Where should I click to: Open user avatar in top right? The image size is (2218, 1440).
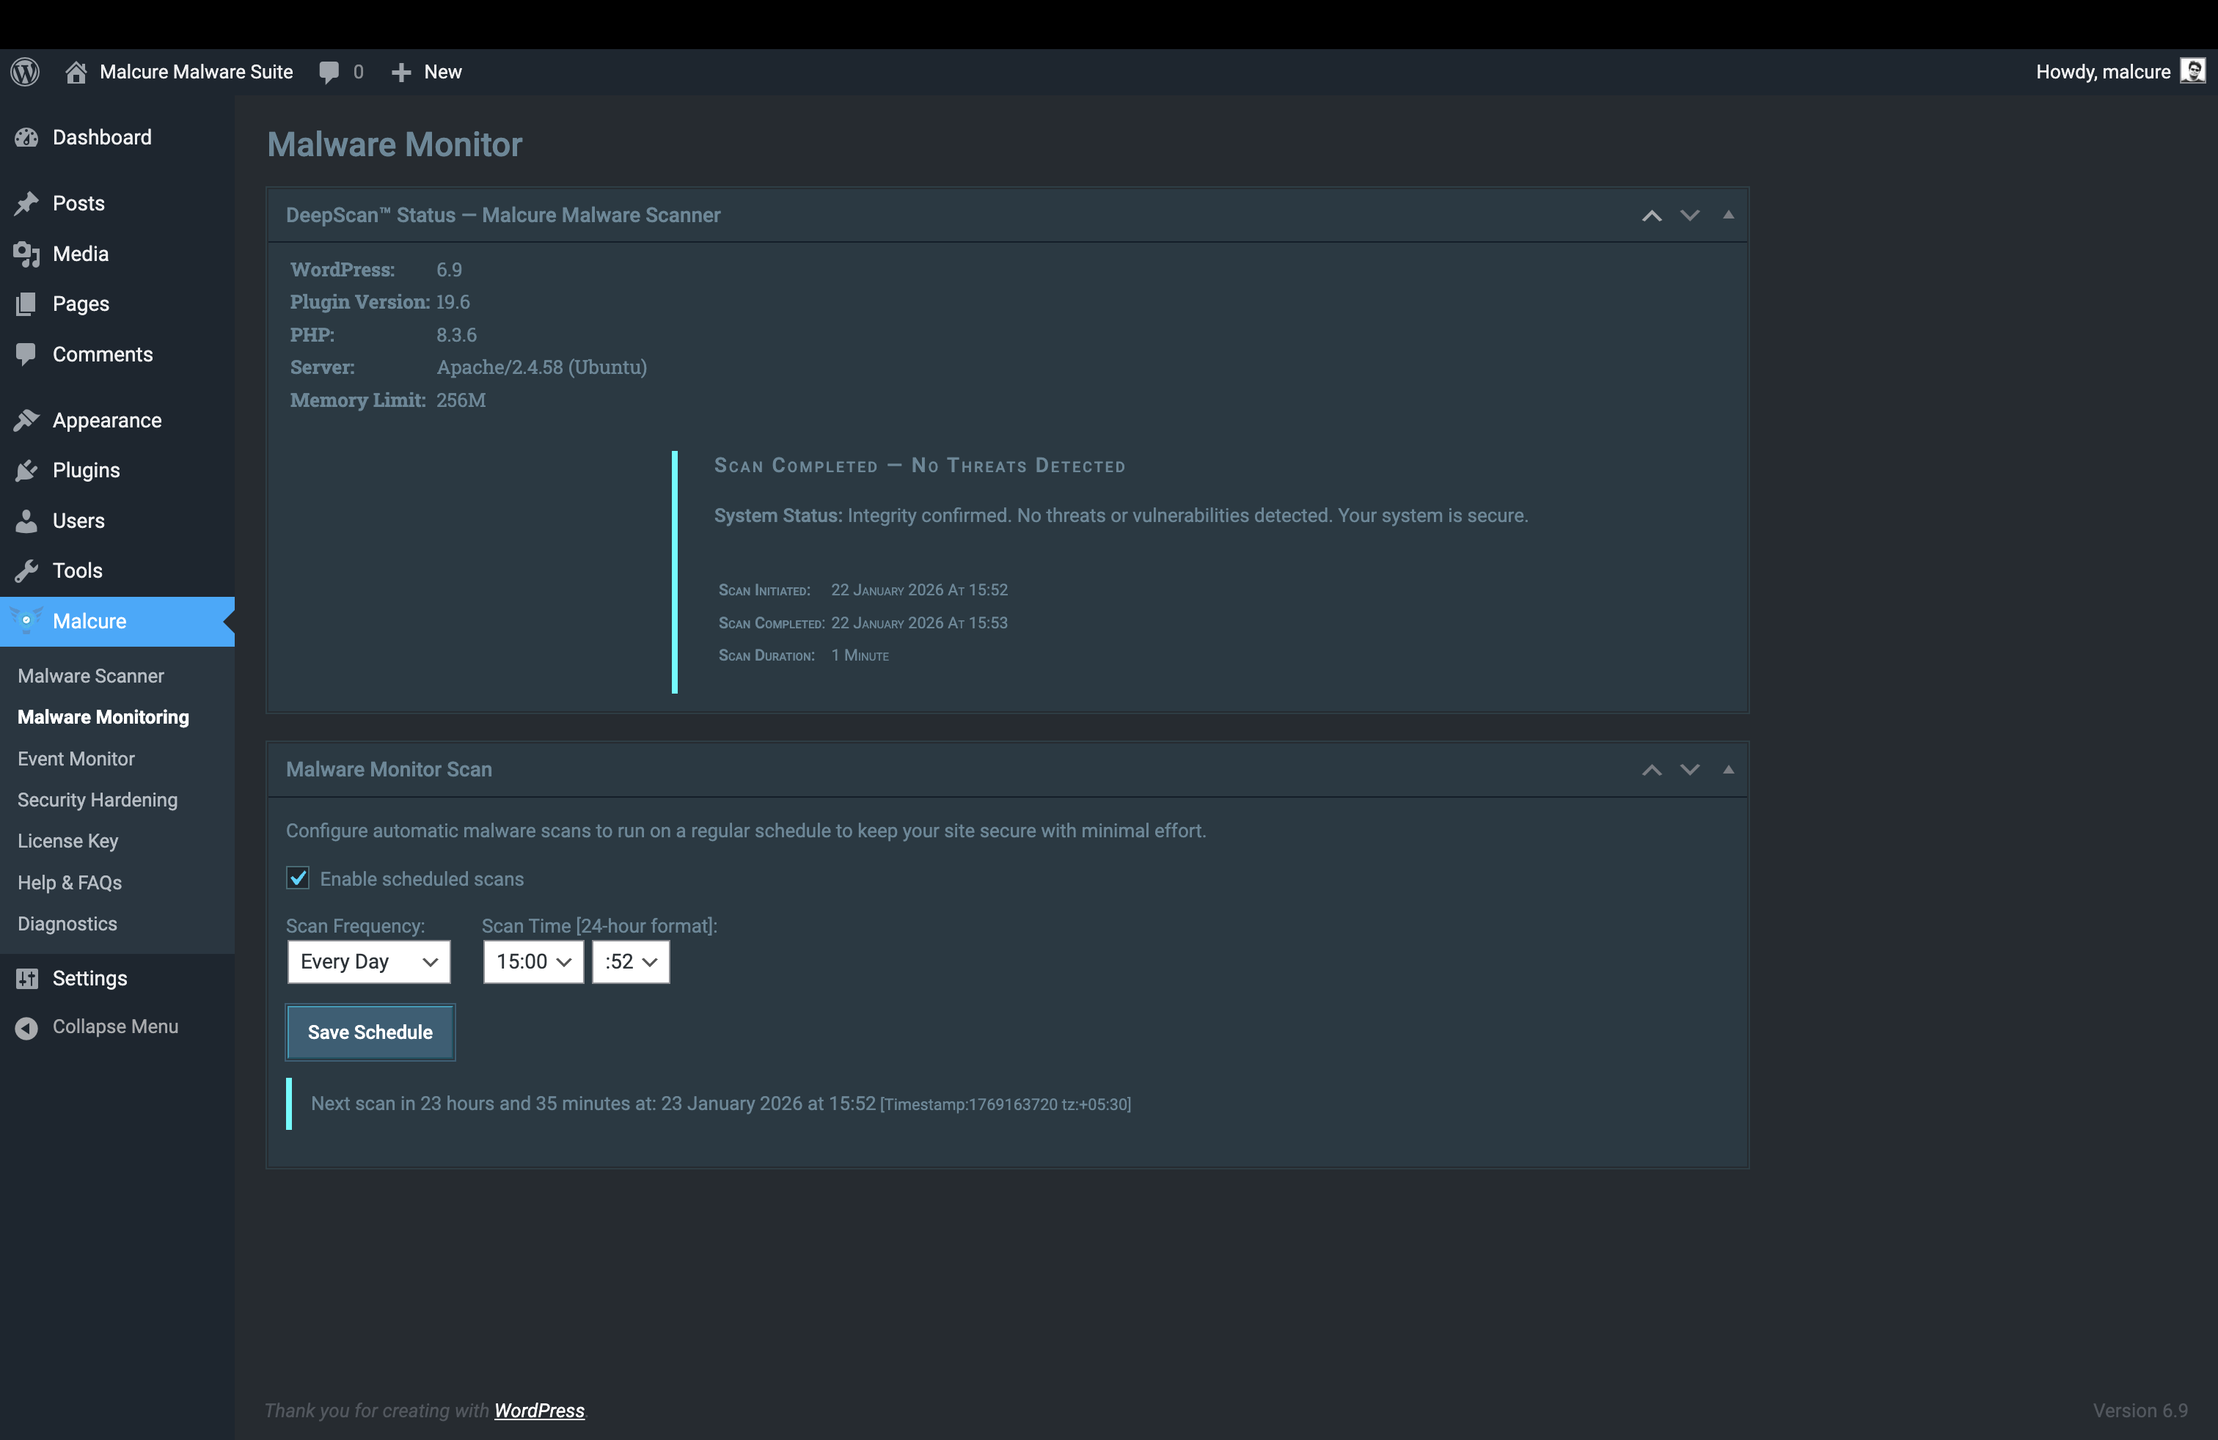[2192, 72]
